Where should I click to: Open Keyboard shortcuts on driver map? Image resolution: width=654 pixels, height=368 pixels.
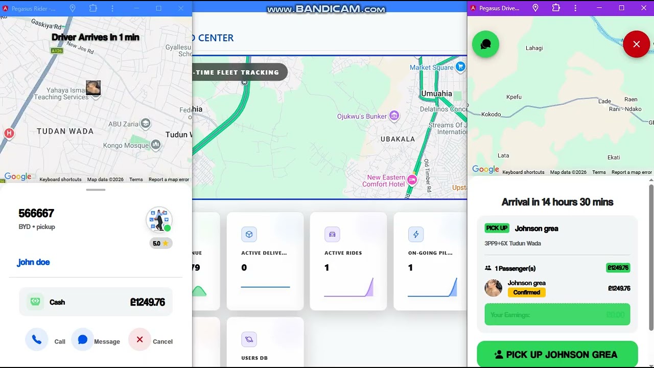click(523, 172)
